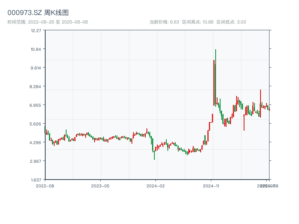Click the current price label 当前价格: 6.63
299x224 pixels.
(x=164, y=22)
